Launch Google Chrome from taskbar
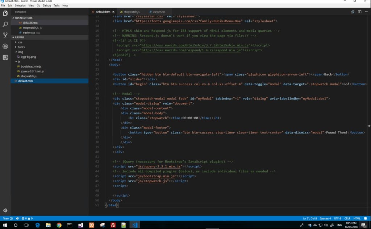Screen dimensions: 371x229 [x=59, y=225]
